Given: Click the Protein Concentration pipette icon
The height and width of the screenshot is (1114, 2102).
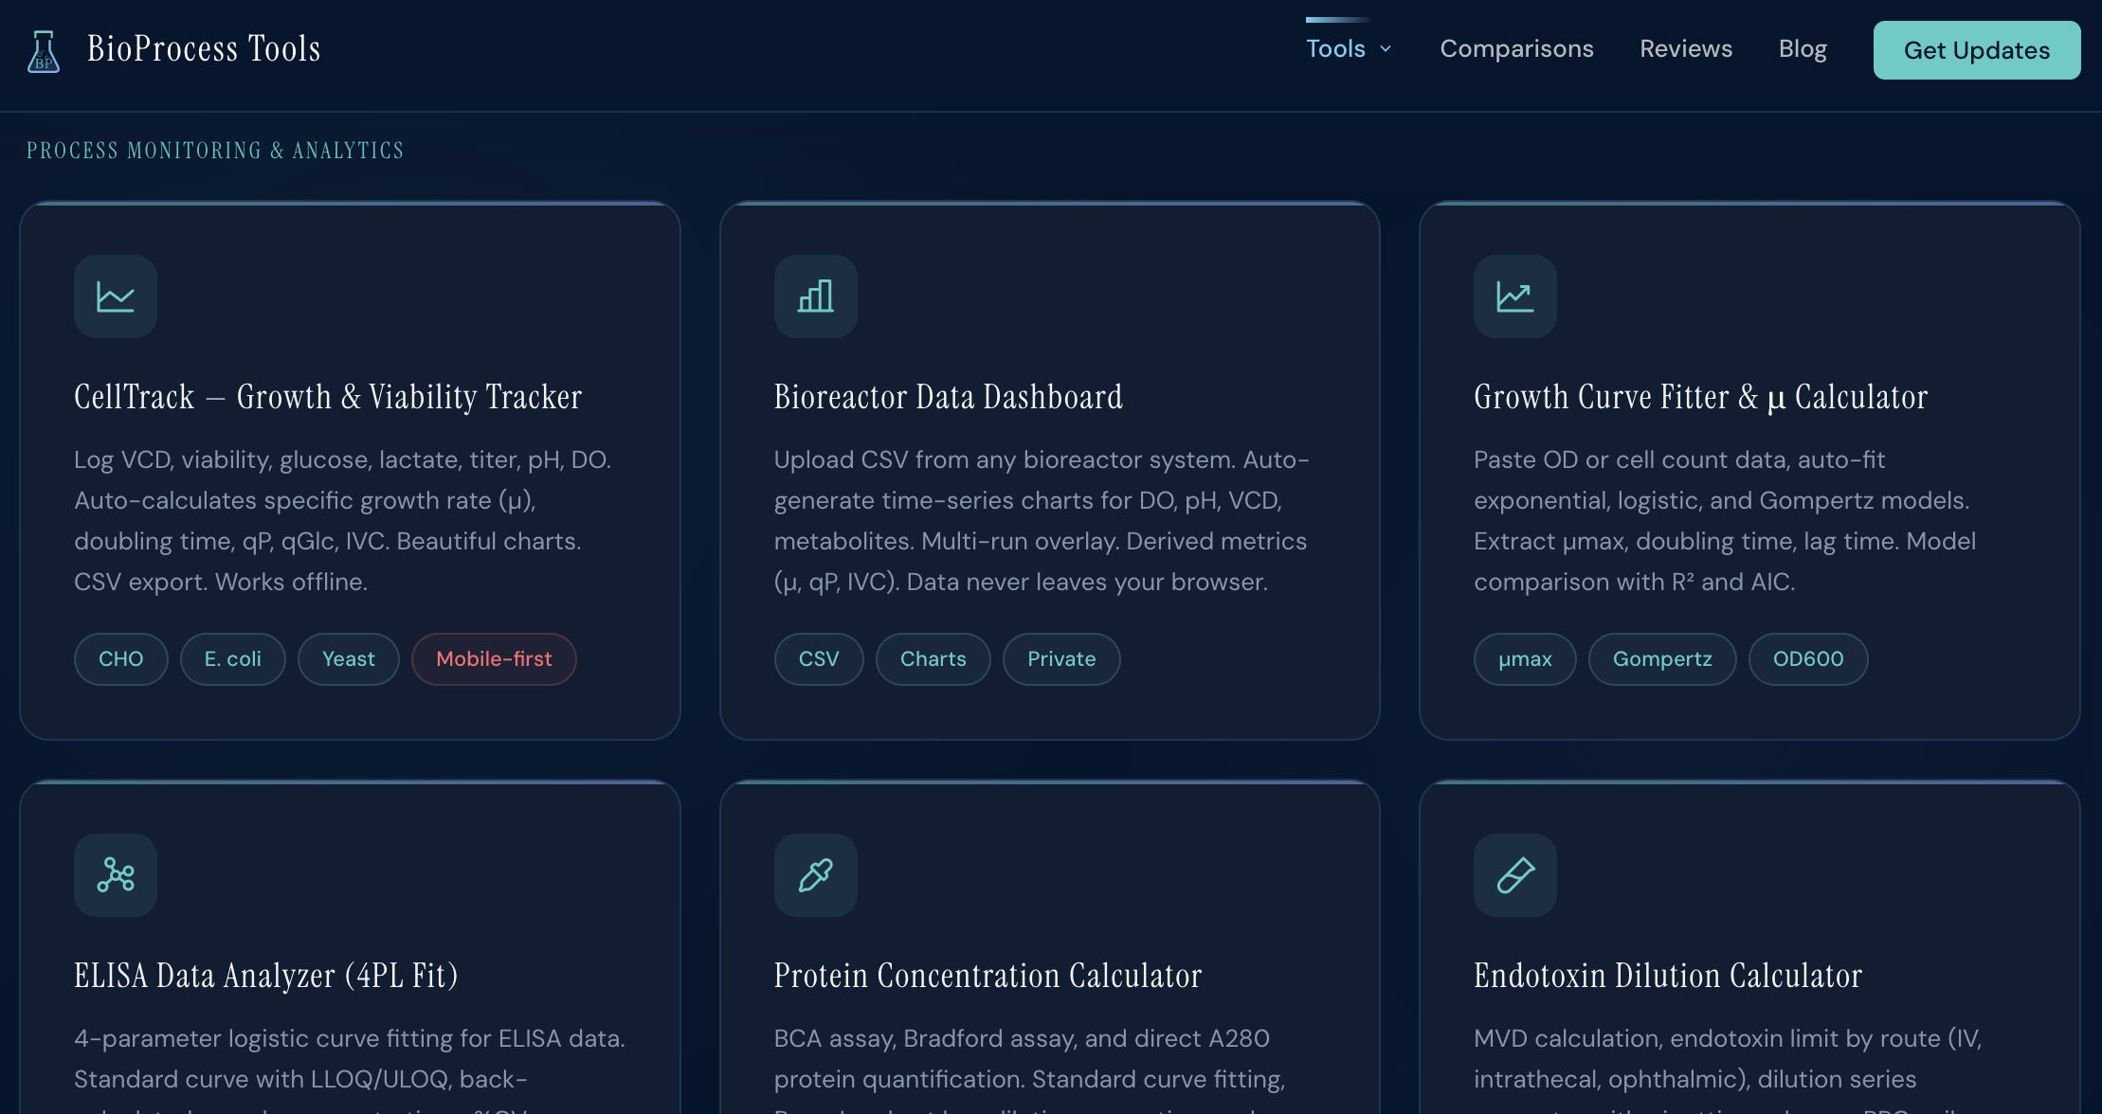Looking at the screenshot, I should coord(816,875).
